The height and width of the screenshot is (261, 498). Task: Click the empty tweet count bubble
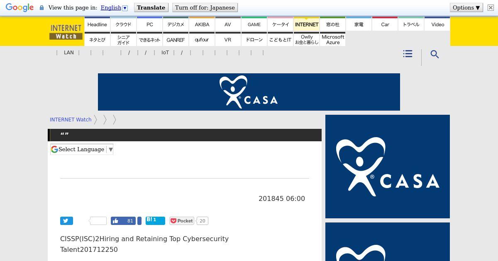(x=98, y=221)
